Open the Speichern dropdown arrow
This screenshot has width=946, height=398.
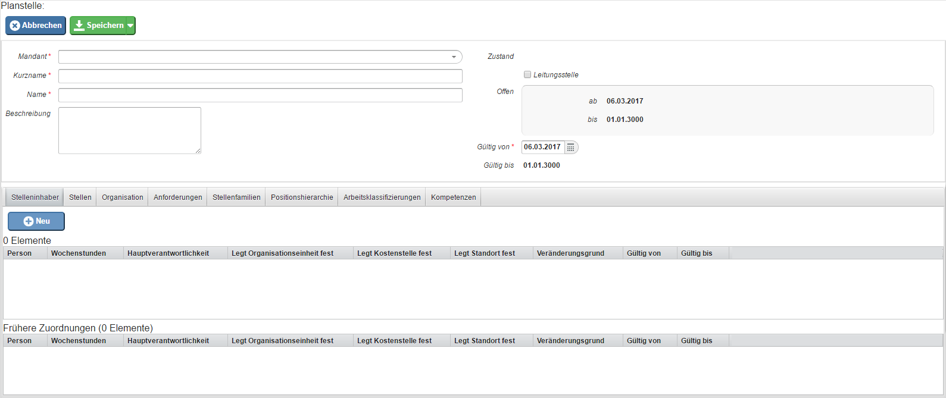tap(130, 26)
